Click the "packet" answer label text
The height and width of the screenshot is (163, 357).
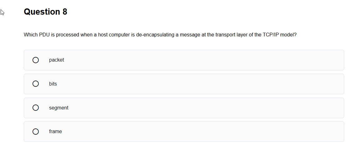pyautogui.click(x=56, y=60)
